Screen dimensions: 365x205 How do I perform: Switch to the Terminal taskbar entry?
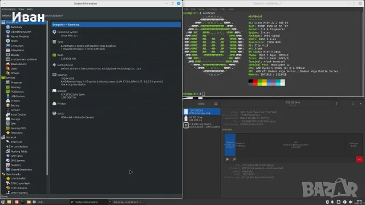127,202
